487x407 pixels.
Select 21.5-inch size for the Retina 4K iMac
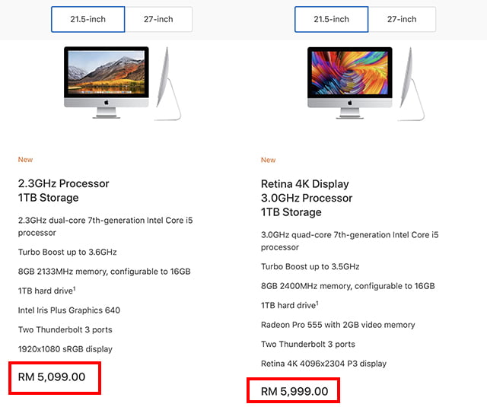[x=332, y=19]
